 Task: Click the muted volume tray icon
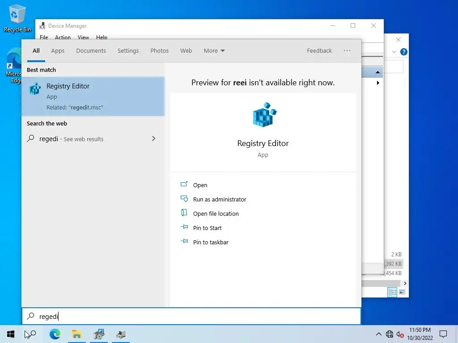pos(400,334)
